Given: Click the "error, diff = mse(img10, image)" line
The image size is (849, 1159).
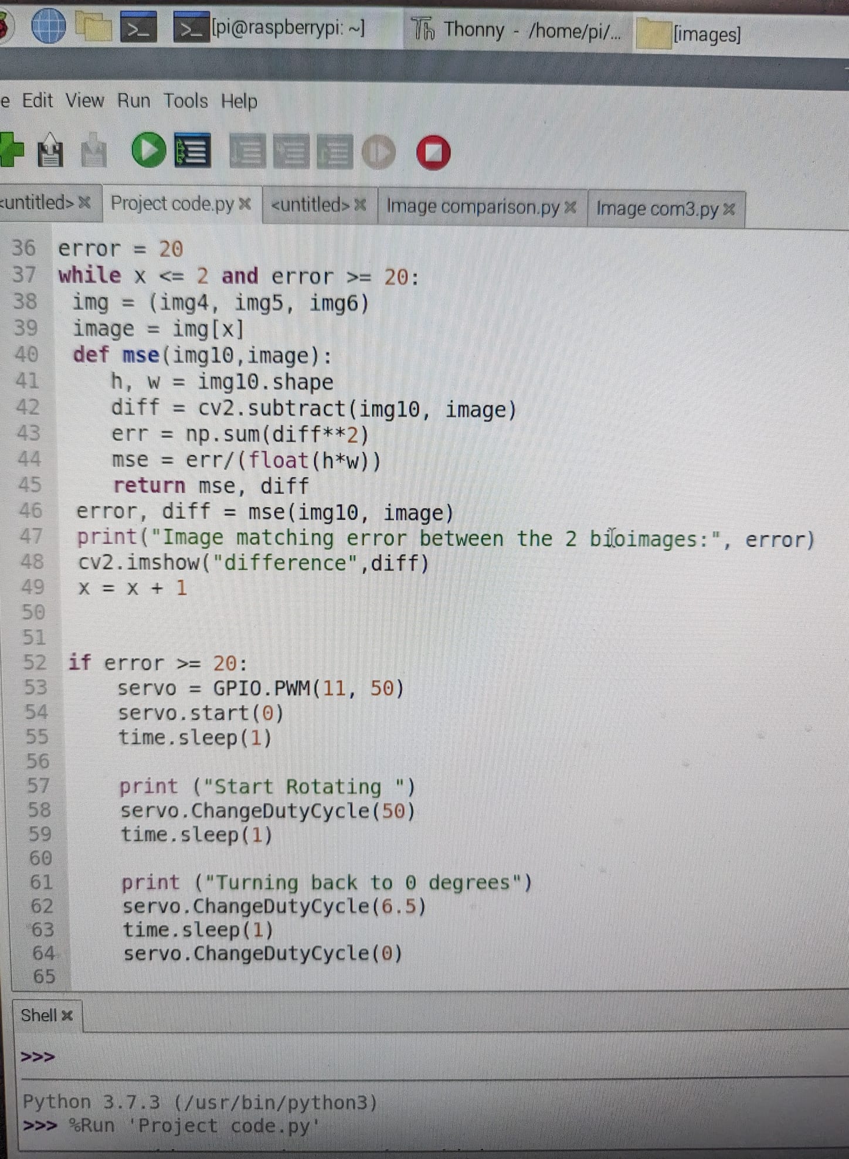Looking at the screenshot, I should click(x=266, y=512).
